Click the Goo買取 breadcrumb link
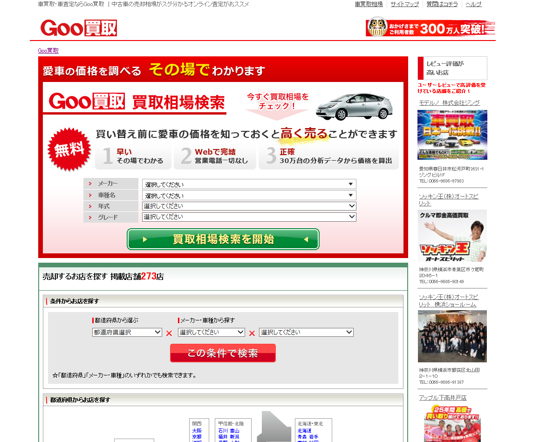Screen dimensions: 533x442 48,51
